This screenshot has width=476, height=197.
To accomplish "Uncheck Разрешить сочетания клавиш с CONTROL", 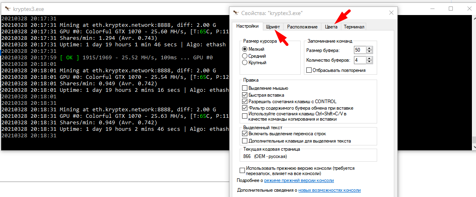I will point(245,102).
